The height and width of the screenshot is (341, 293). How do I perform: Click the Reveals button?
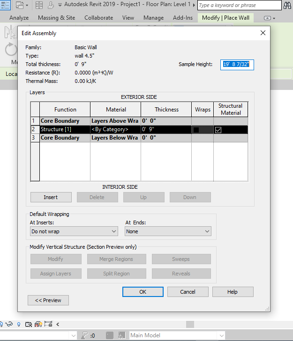(181, 274)
